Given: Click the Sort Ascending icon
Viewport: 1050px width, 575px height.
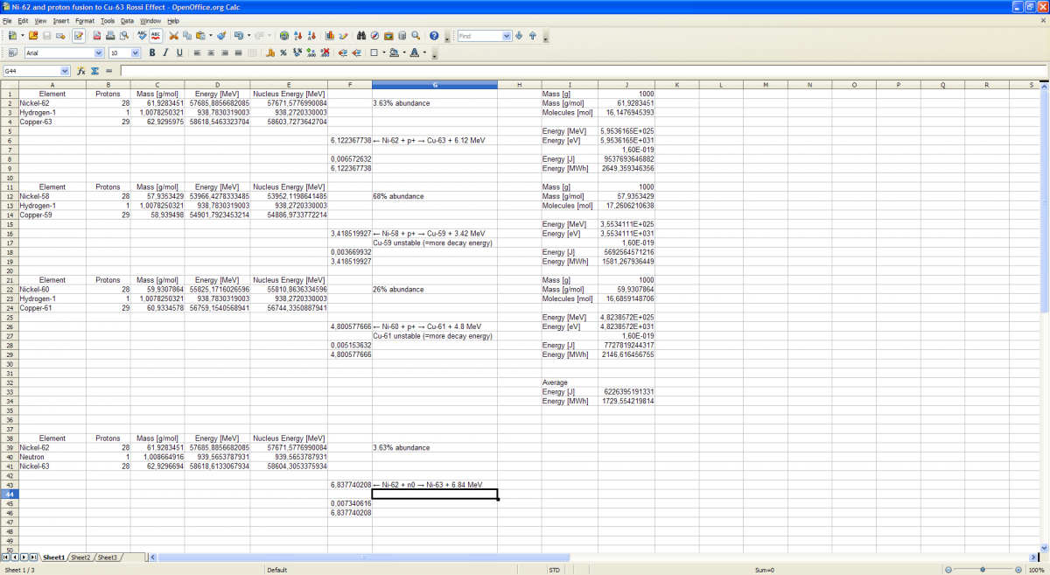Looking at the screenshot, I should tap(298, 36).
